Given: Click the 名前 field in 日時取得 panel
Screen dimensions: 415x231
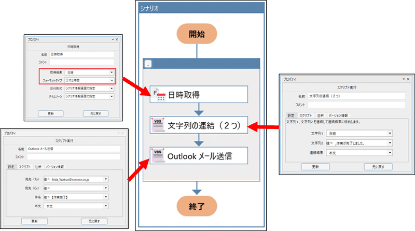Looking at the screenshot, I should pyautogui.click(x=82, y=54).
